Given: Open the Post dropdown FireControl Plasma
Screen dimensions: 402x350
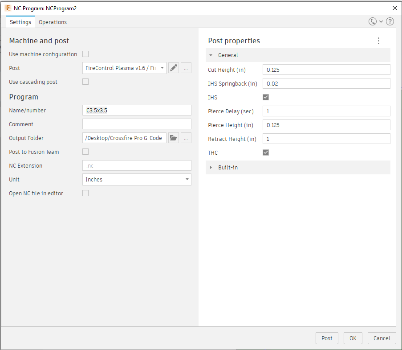Looking at the screenshot, I should point(124,68).
